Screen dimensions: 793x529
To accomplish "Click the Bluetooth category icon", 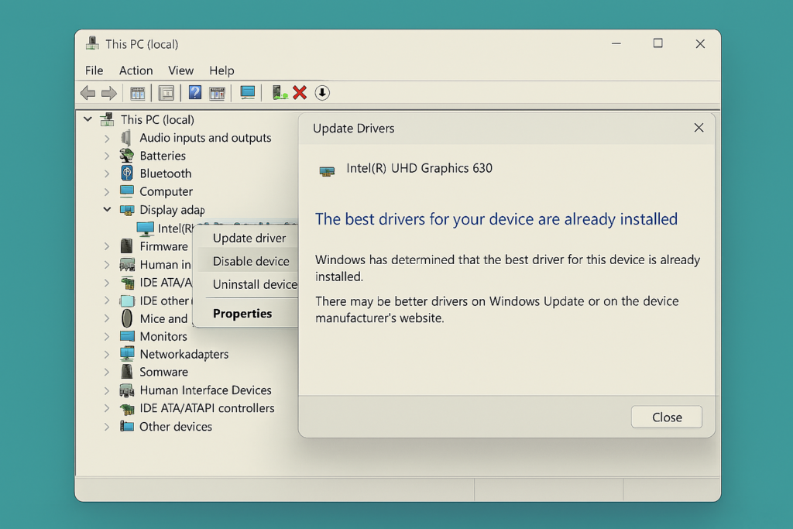I will click(127, 173).
